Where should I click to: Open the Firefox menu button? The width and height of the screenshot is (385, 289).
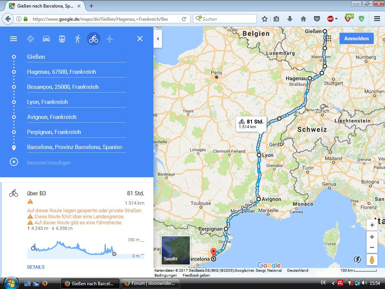[x=377, y=19]
